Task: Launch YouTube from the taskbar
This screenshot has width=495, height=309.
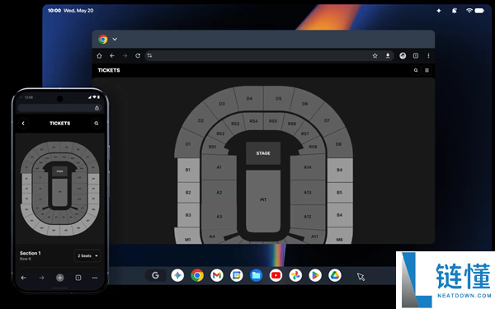Action: 276,275
